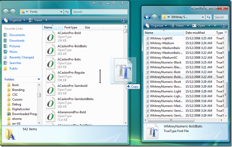Select ACaslonPro-BoldItalic font icon

50,50
